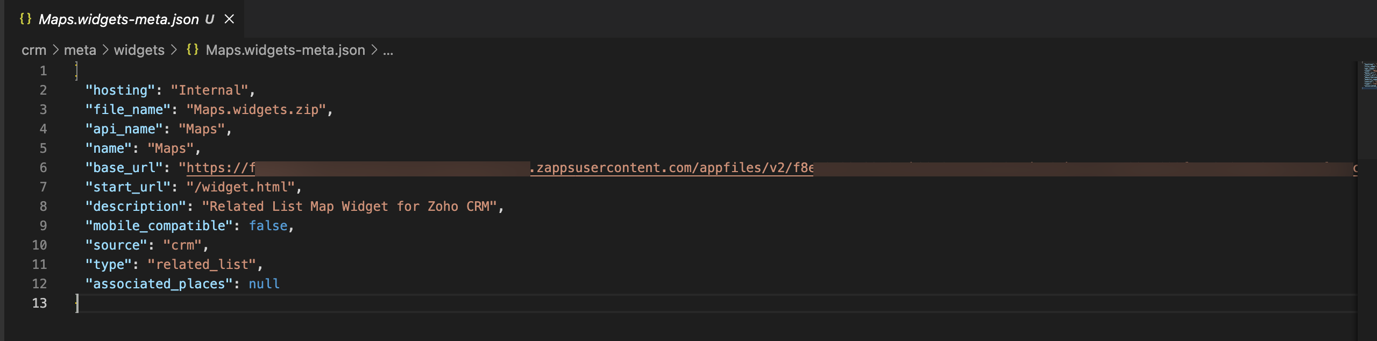Click the Maps.widgets-meta.json breadcrumb file name
The image size is (1377, 341).
click(x=285, y=50)
